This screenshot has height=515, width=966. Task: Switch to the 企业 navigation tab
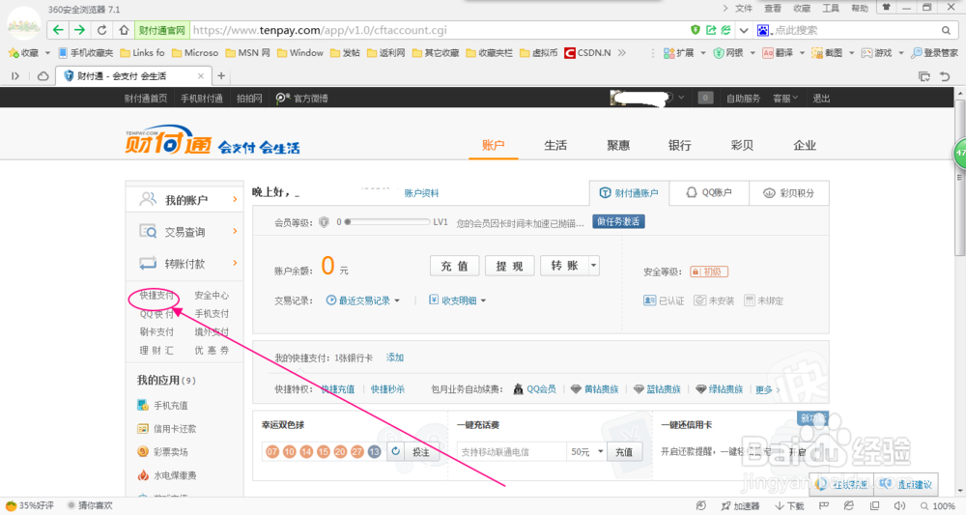(805, 145)
